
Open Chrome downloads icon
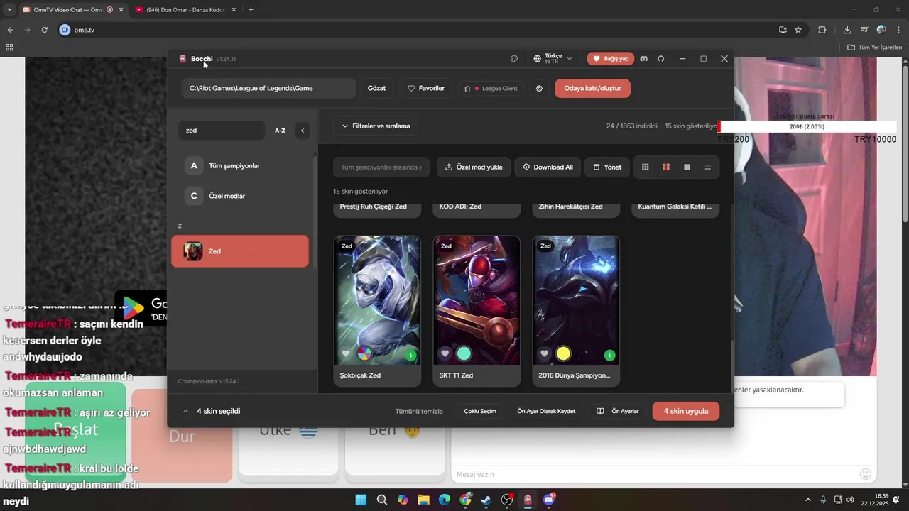(847, 30)
